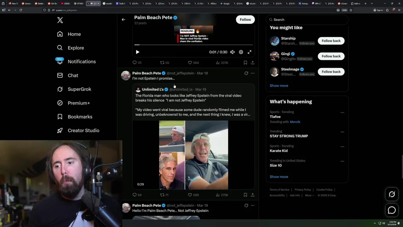This screenshot has height=227, width=403.
Task: Play the 0:29 Epstein comparison video
Action: (x=193, y=155)
